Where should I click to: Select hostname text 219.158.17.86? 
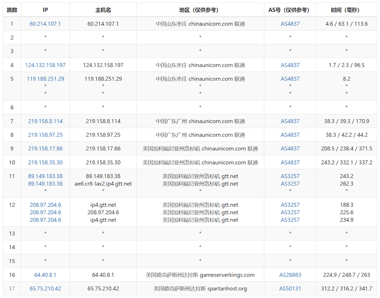[x=103, y=149]
